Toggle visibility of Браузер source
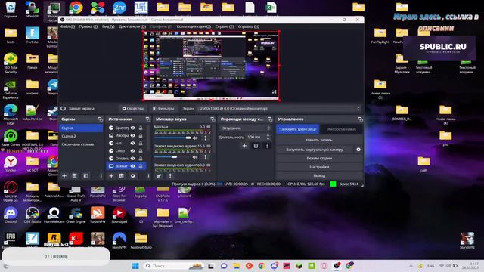Image resolution: width=484 pixels, height=272 pixels. coord(133,128)
